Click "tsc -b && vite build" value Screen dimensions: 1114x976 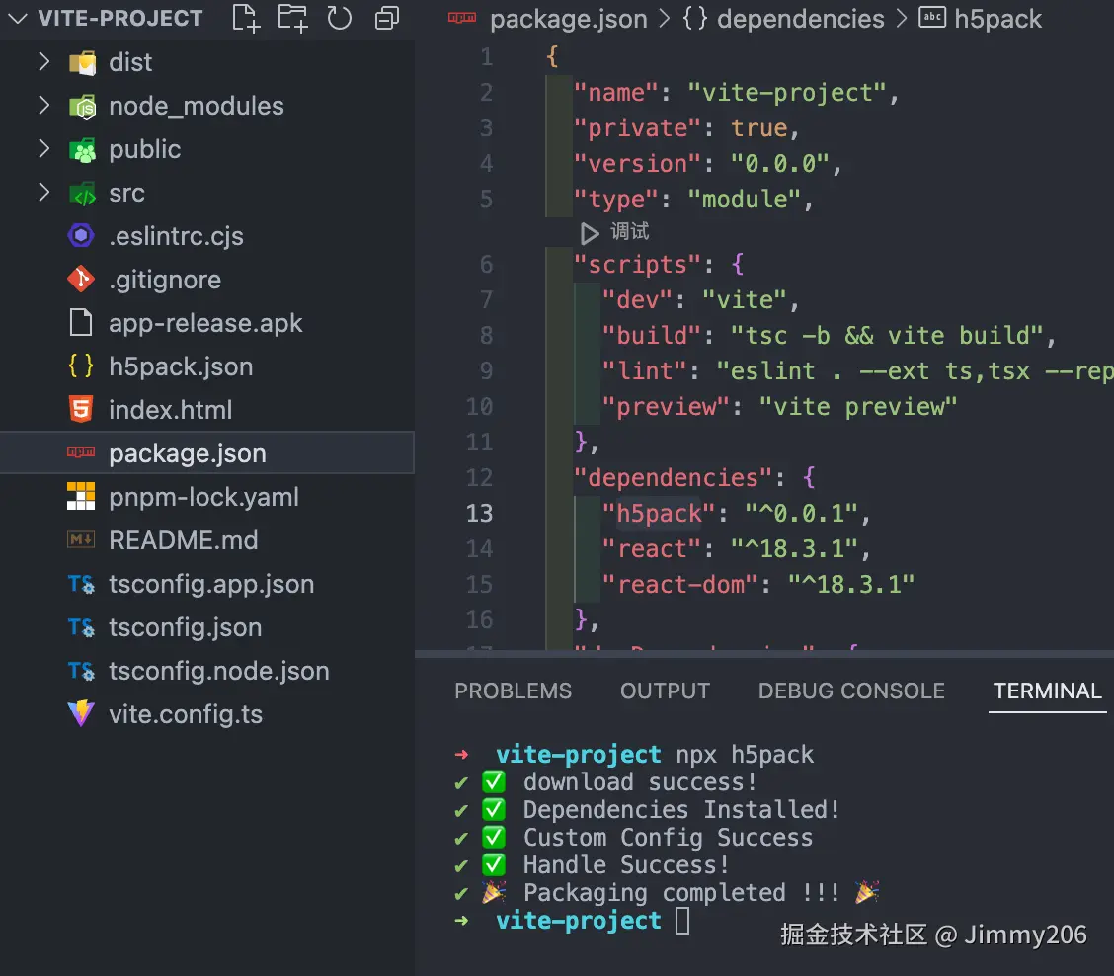coord(888,335)
